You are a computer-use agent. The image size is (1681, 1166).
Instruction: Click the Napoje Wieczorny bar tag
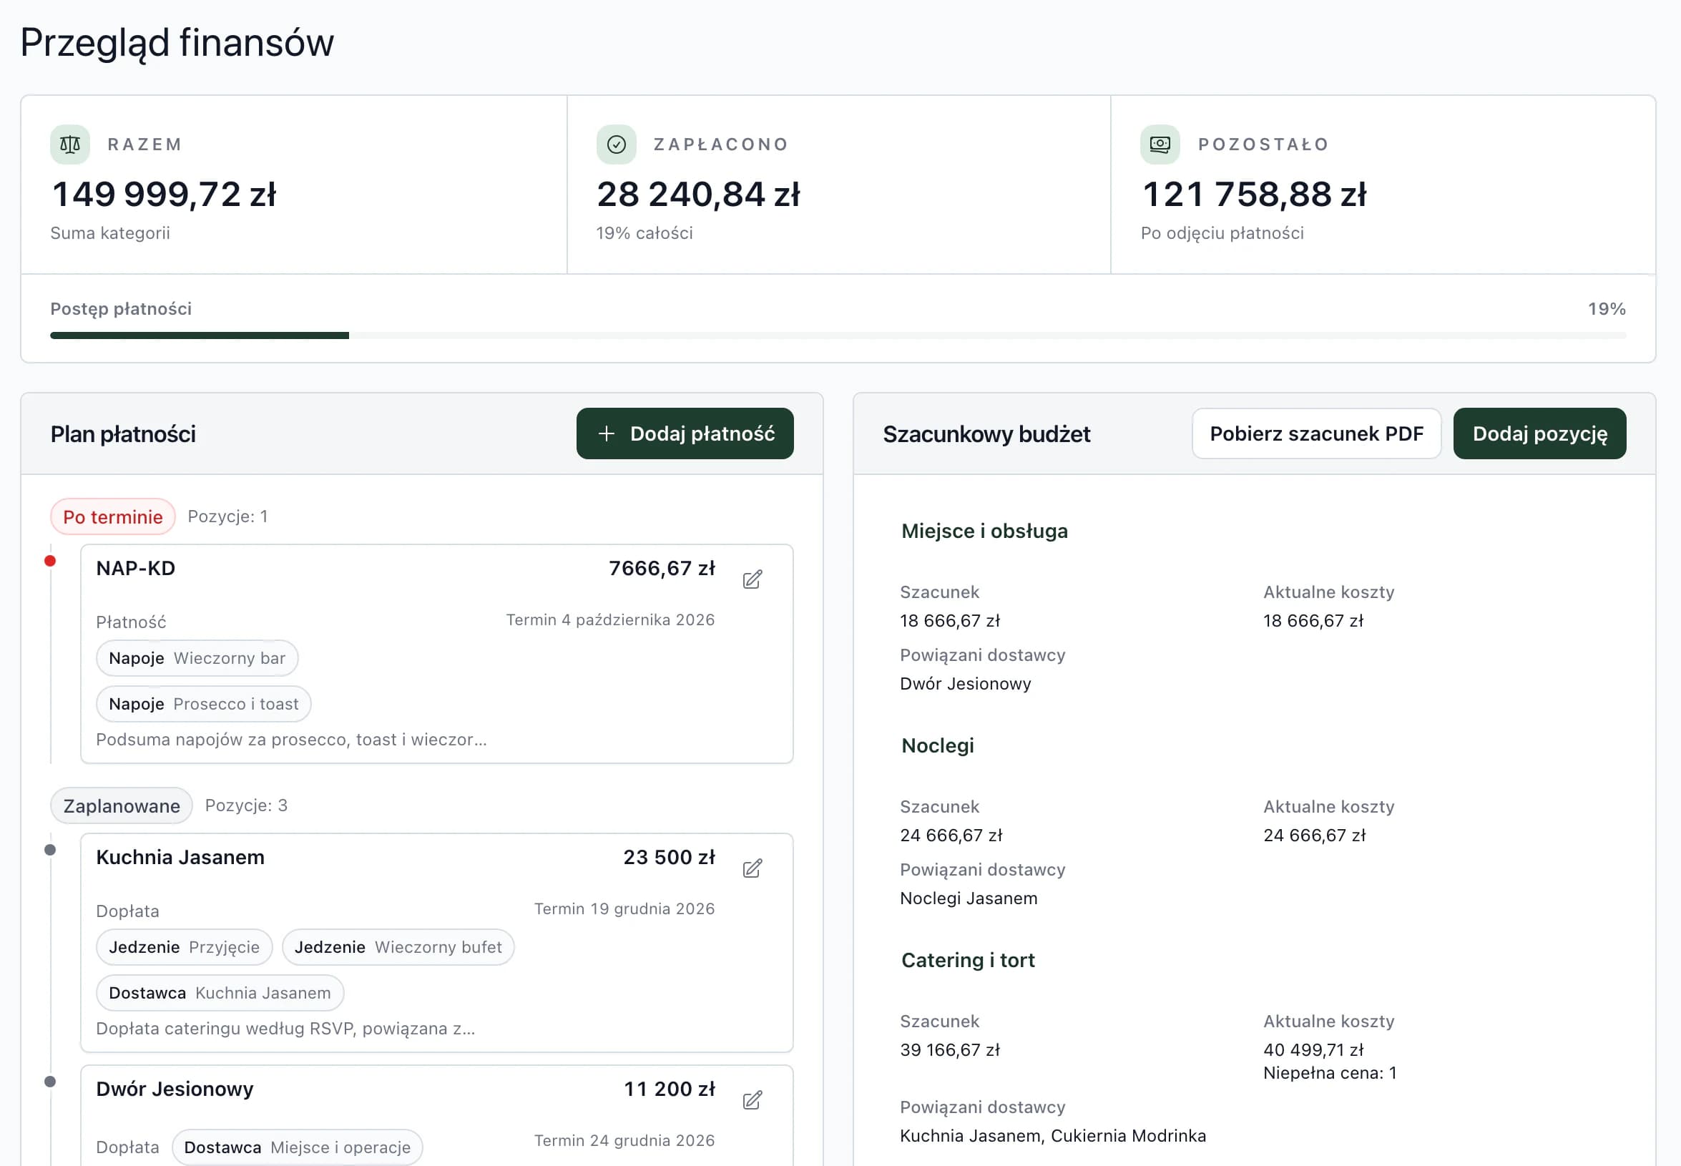pos(197,658)
